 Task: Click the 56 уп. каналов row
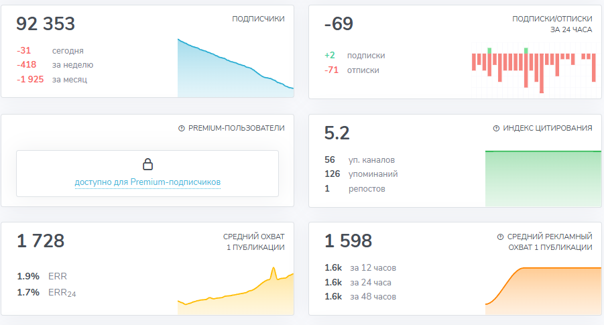(359, 159)
